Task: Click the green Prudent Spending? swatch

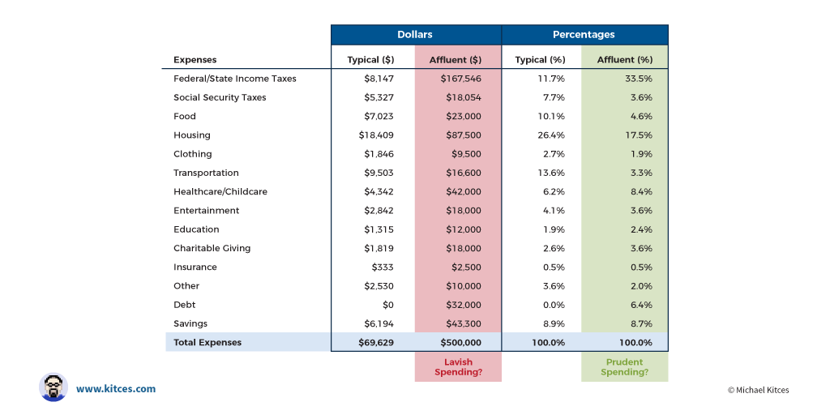Action: pyautogui.click(x=624, y=367)
